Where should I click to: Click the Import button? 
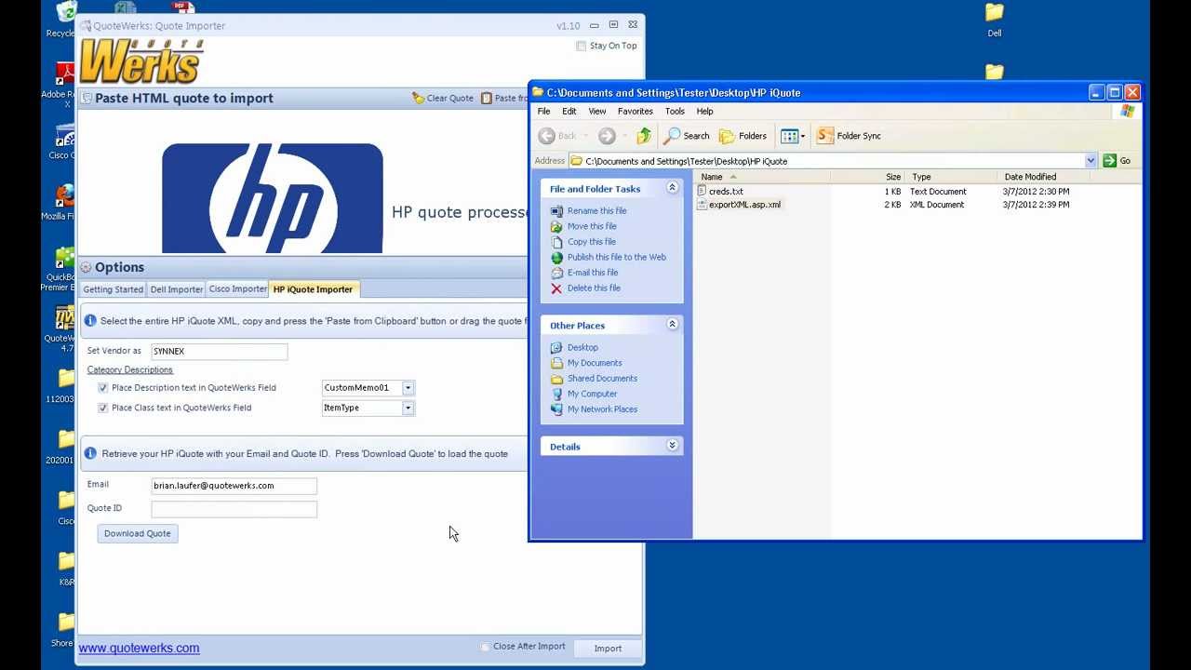[608, 649]
